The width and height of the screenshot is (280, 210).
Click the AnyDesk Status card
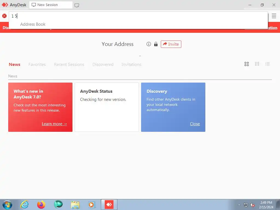(107, 107)
